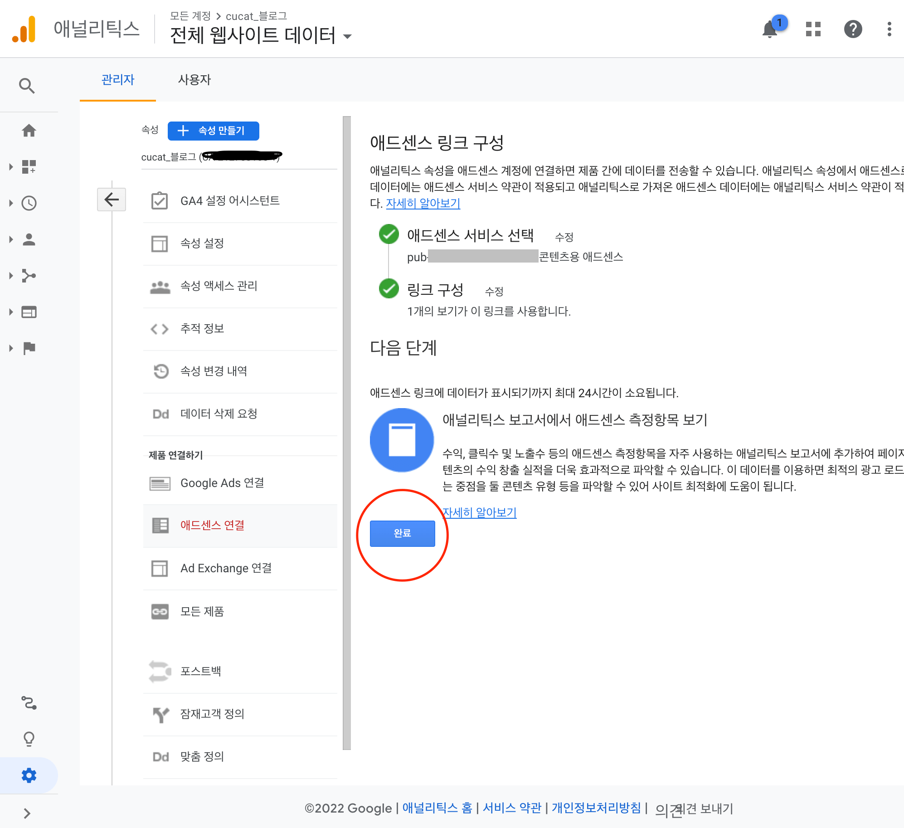Click the 모든 계정 breadcrumb
904x828 pixels.
[190, 16]
